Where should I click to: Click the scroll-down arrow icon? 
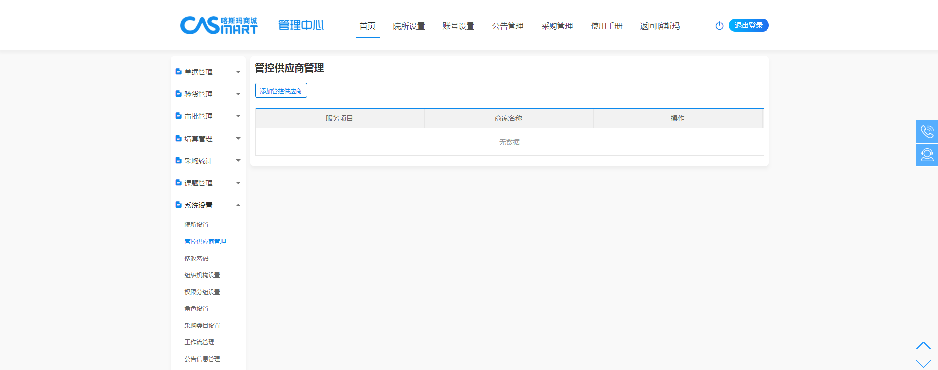(923, 364)
